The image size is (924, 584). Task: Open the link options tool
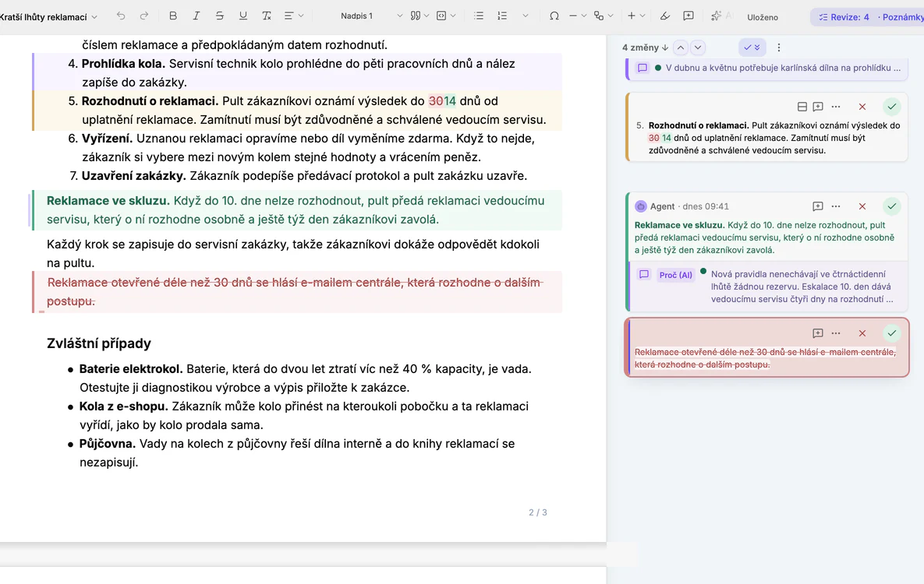click(604, 16)
